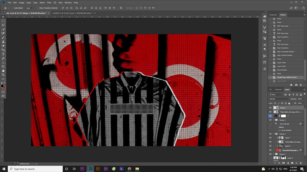This screenshot has height=172, width=307.
Task: Open the Fill value dropdown arrow
Action: pos(304,103)
